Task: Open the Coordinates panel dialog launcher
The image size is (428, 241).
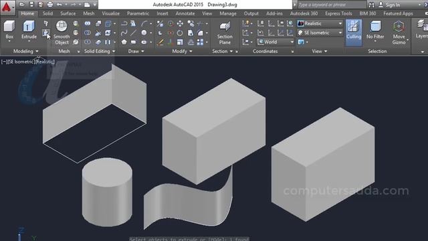Action: click(292, 52)
